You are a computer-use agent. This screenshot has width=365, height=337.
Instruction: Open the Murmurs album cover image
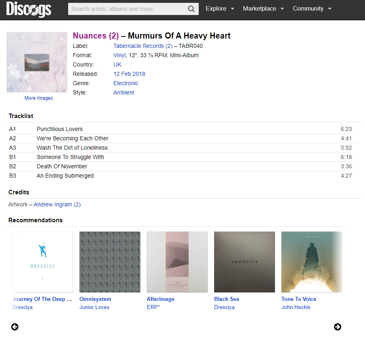click(37, 62)
